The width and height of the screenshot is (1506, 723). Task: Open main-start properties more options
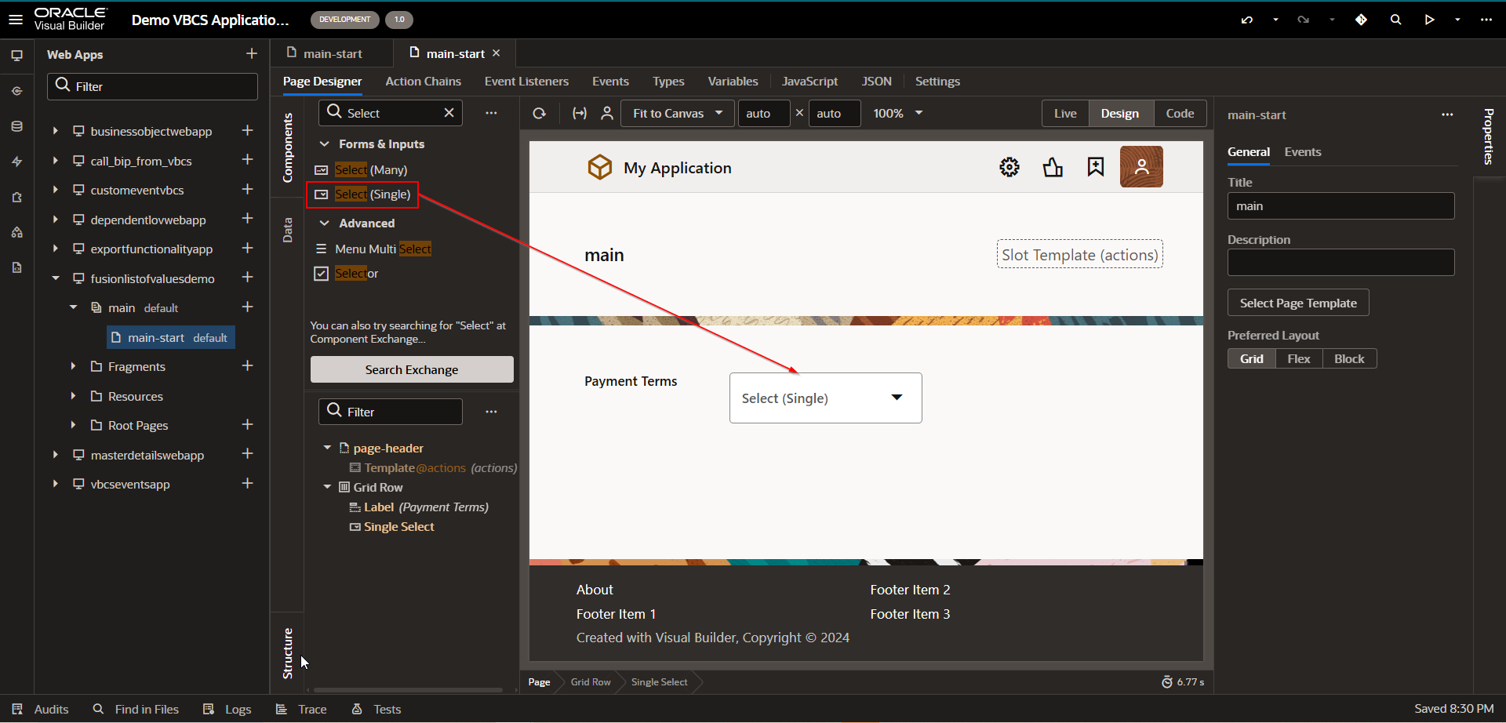point(1447,114)
